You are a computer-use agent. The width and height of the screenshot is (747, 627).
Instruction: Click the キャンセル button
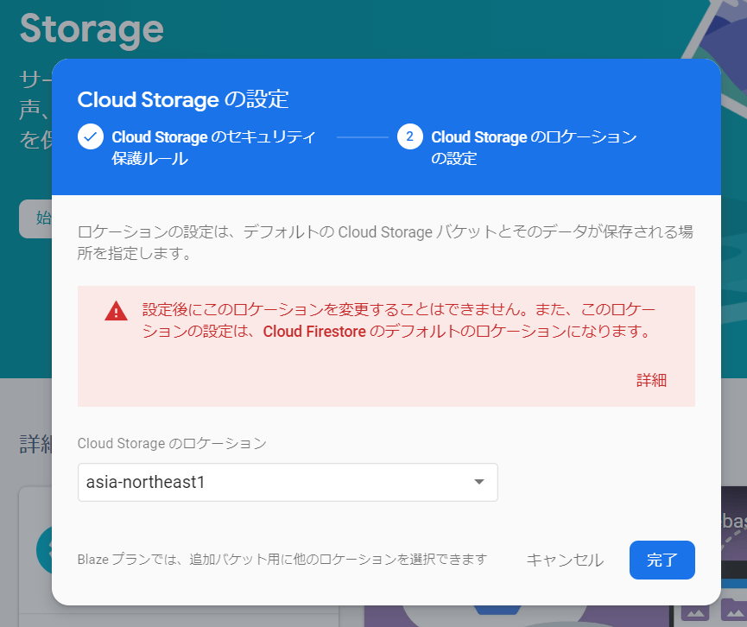(565, 560)
